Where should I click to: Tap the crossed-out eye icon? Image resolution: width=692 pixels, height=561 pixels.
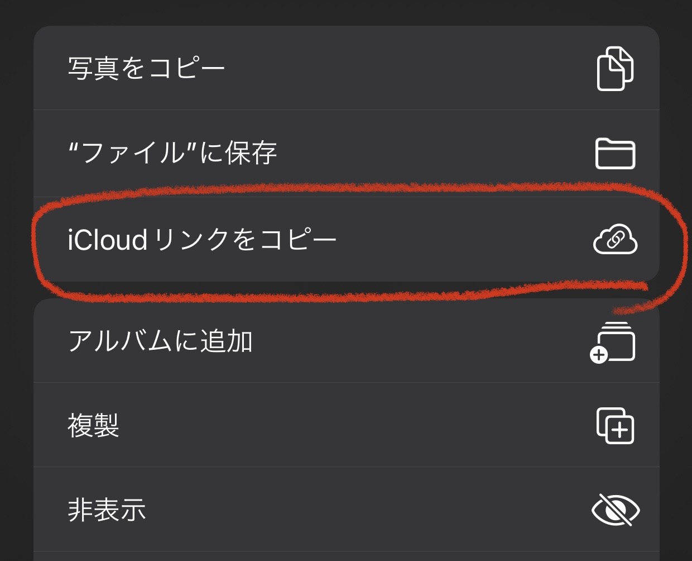point(615,510)
